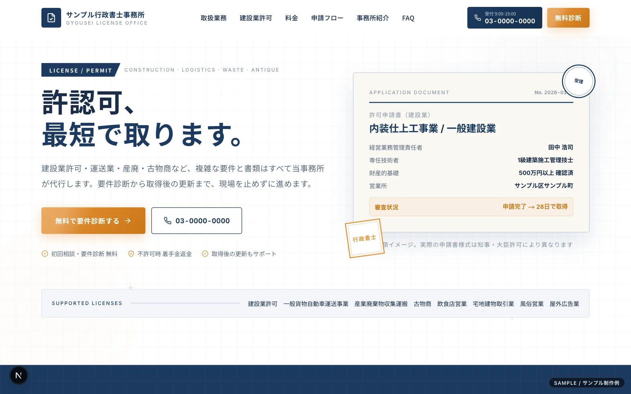This screenshot has width=631, height=394.
Task: Click 申請完了 → 28日で取得 status text
Action: click(x=535, y=207)
